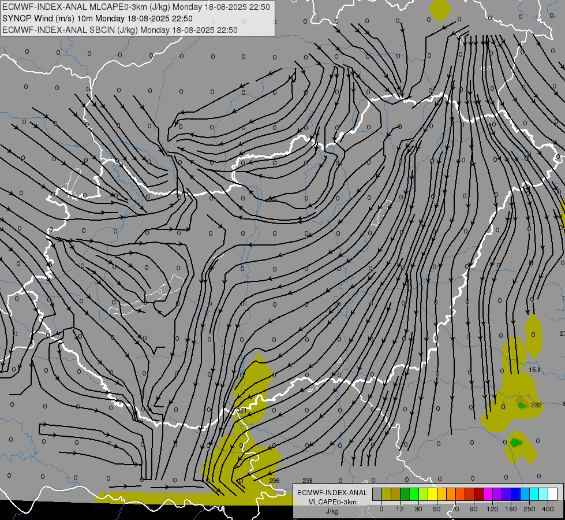The height and width of the screenshot is (520, 565).
Task: Click the 296 value on the map
Action: point(274,481)
